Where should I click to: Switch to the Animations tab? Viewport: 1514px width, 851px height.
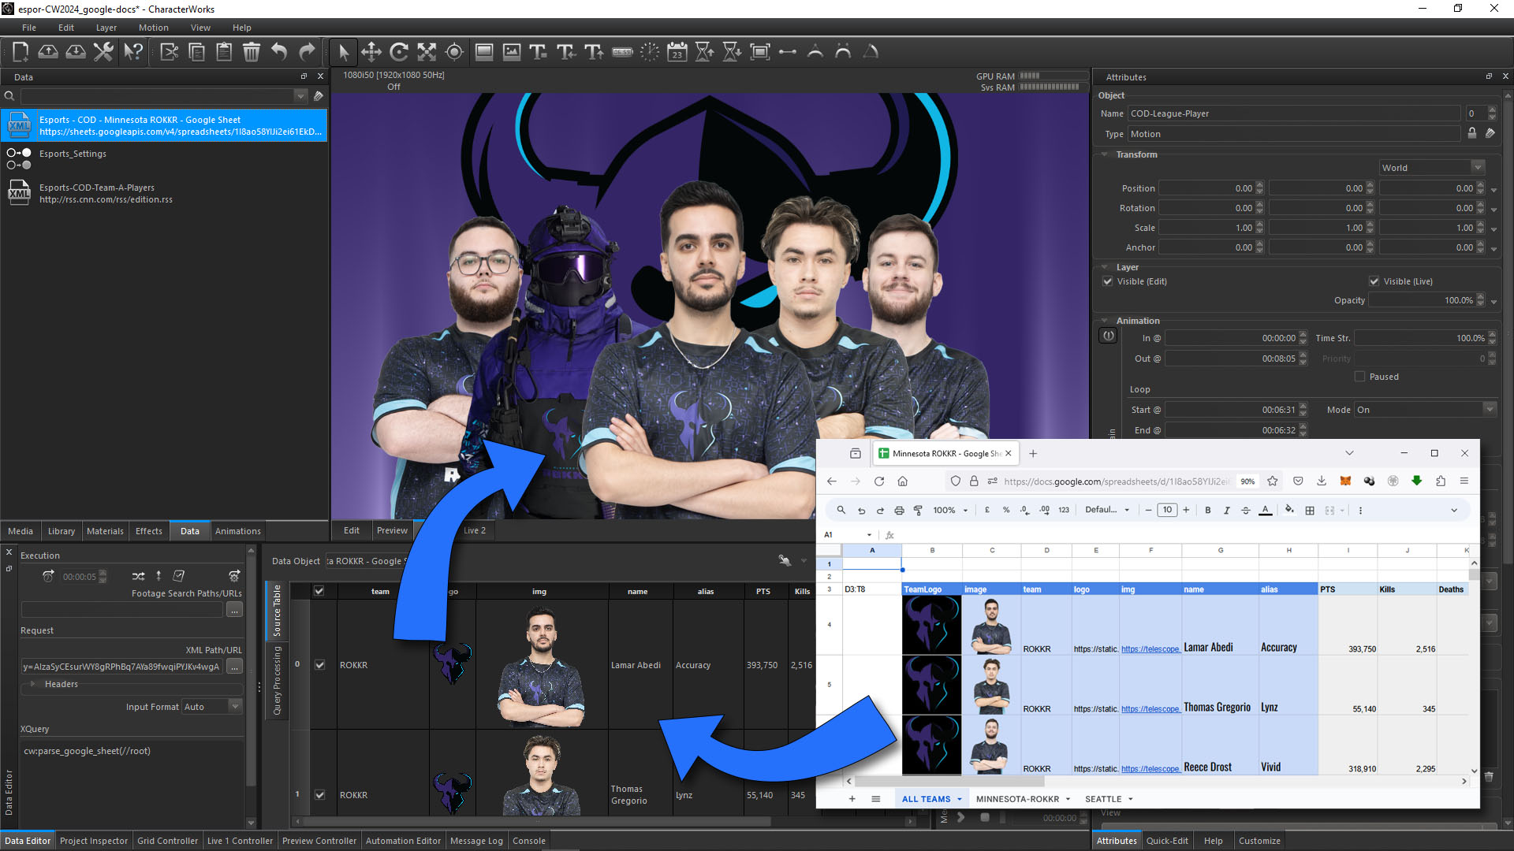(237, 531)
